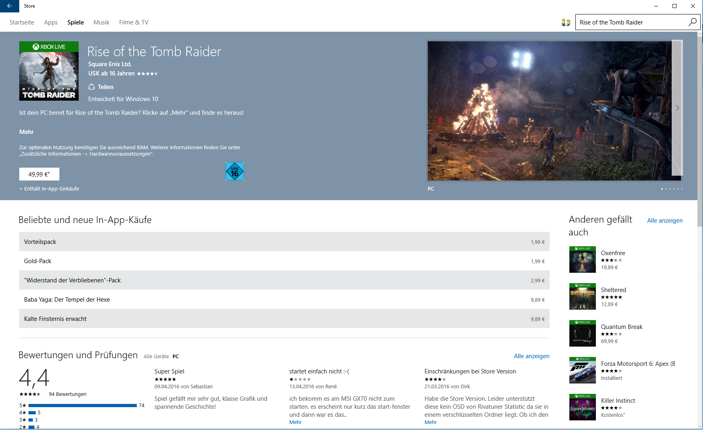Click the Sheltered title text
This screenshot has height=430, width=703.
click(x=613, y=290)
